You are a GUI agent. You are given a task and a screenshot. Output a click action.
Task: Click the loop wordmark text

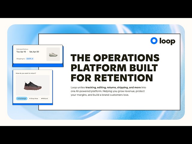tap(167, 41)
